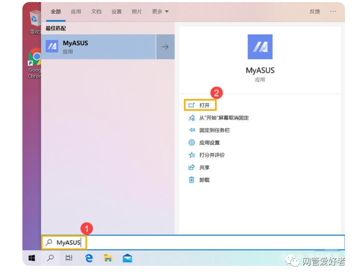
Task: Switch to the 设置 tab
Action: point(117,12)
